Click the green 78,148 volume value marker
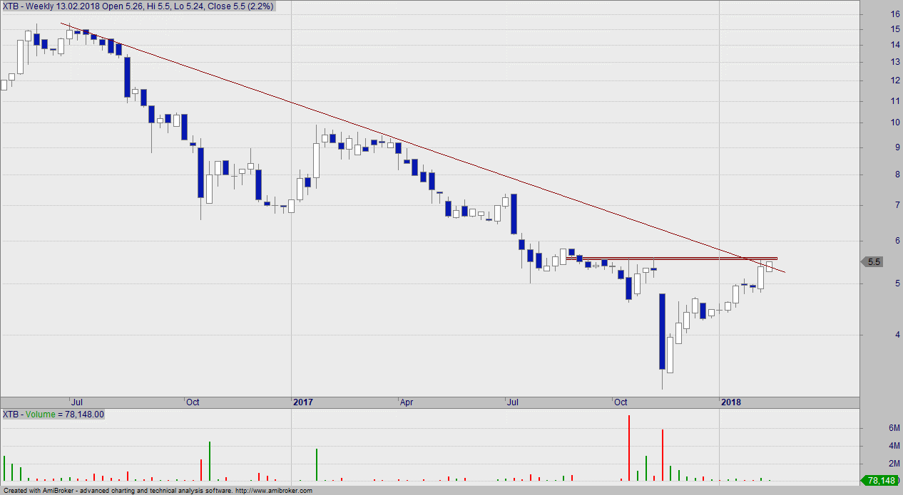The image size is (903, 495). [x=882, y=481]
